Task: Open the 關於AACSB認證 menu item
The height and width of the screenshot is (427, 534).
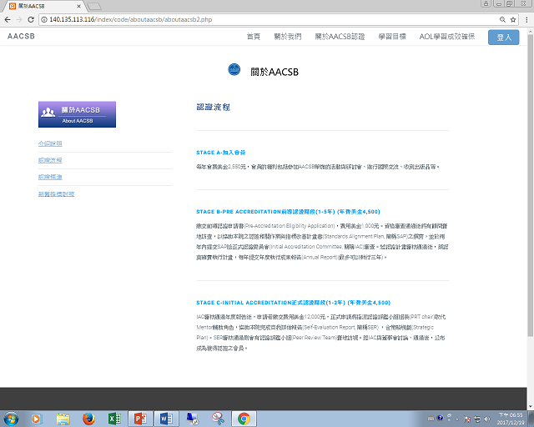Action: (340, 37)
